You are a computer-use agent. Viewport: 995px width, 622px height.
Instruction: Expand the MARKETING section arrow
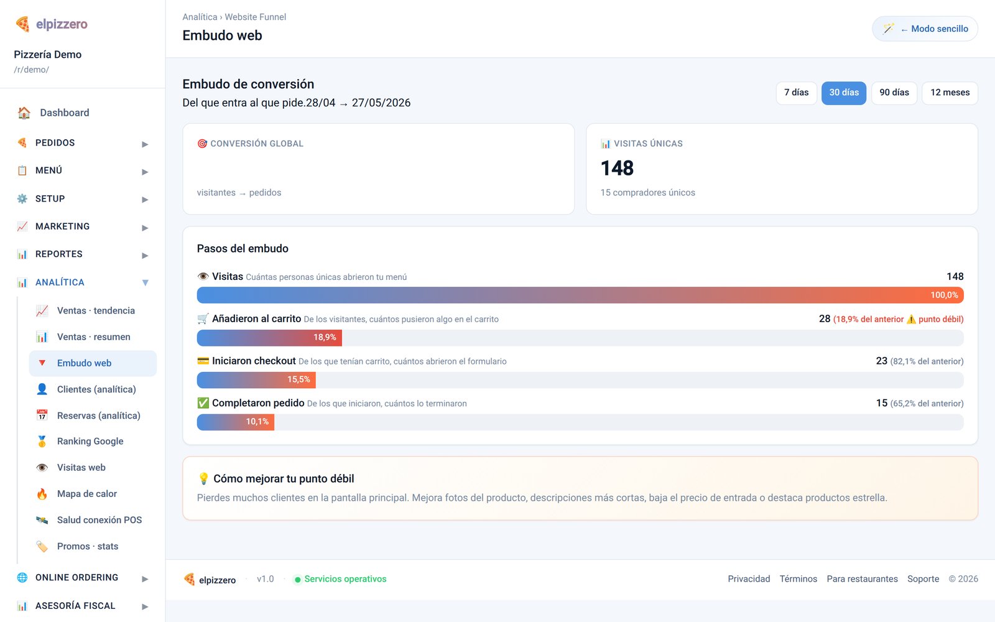point(145,228)
